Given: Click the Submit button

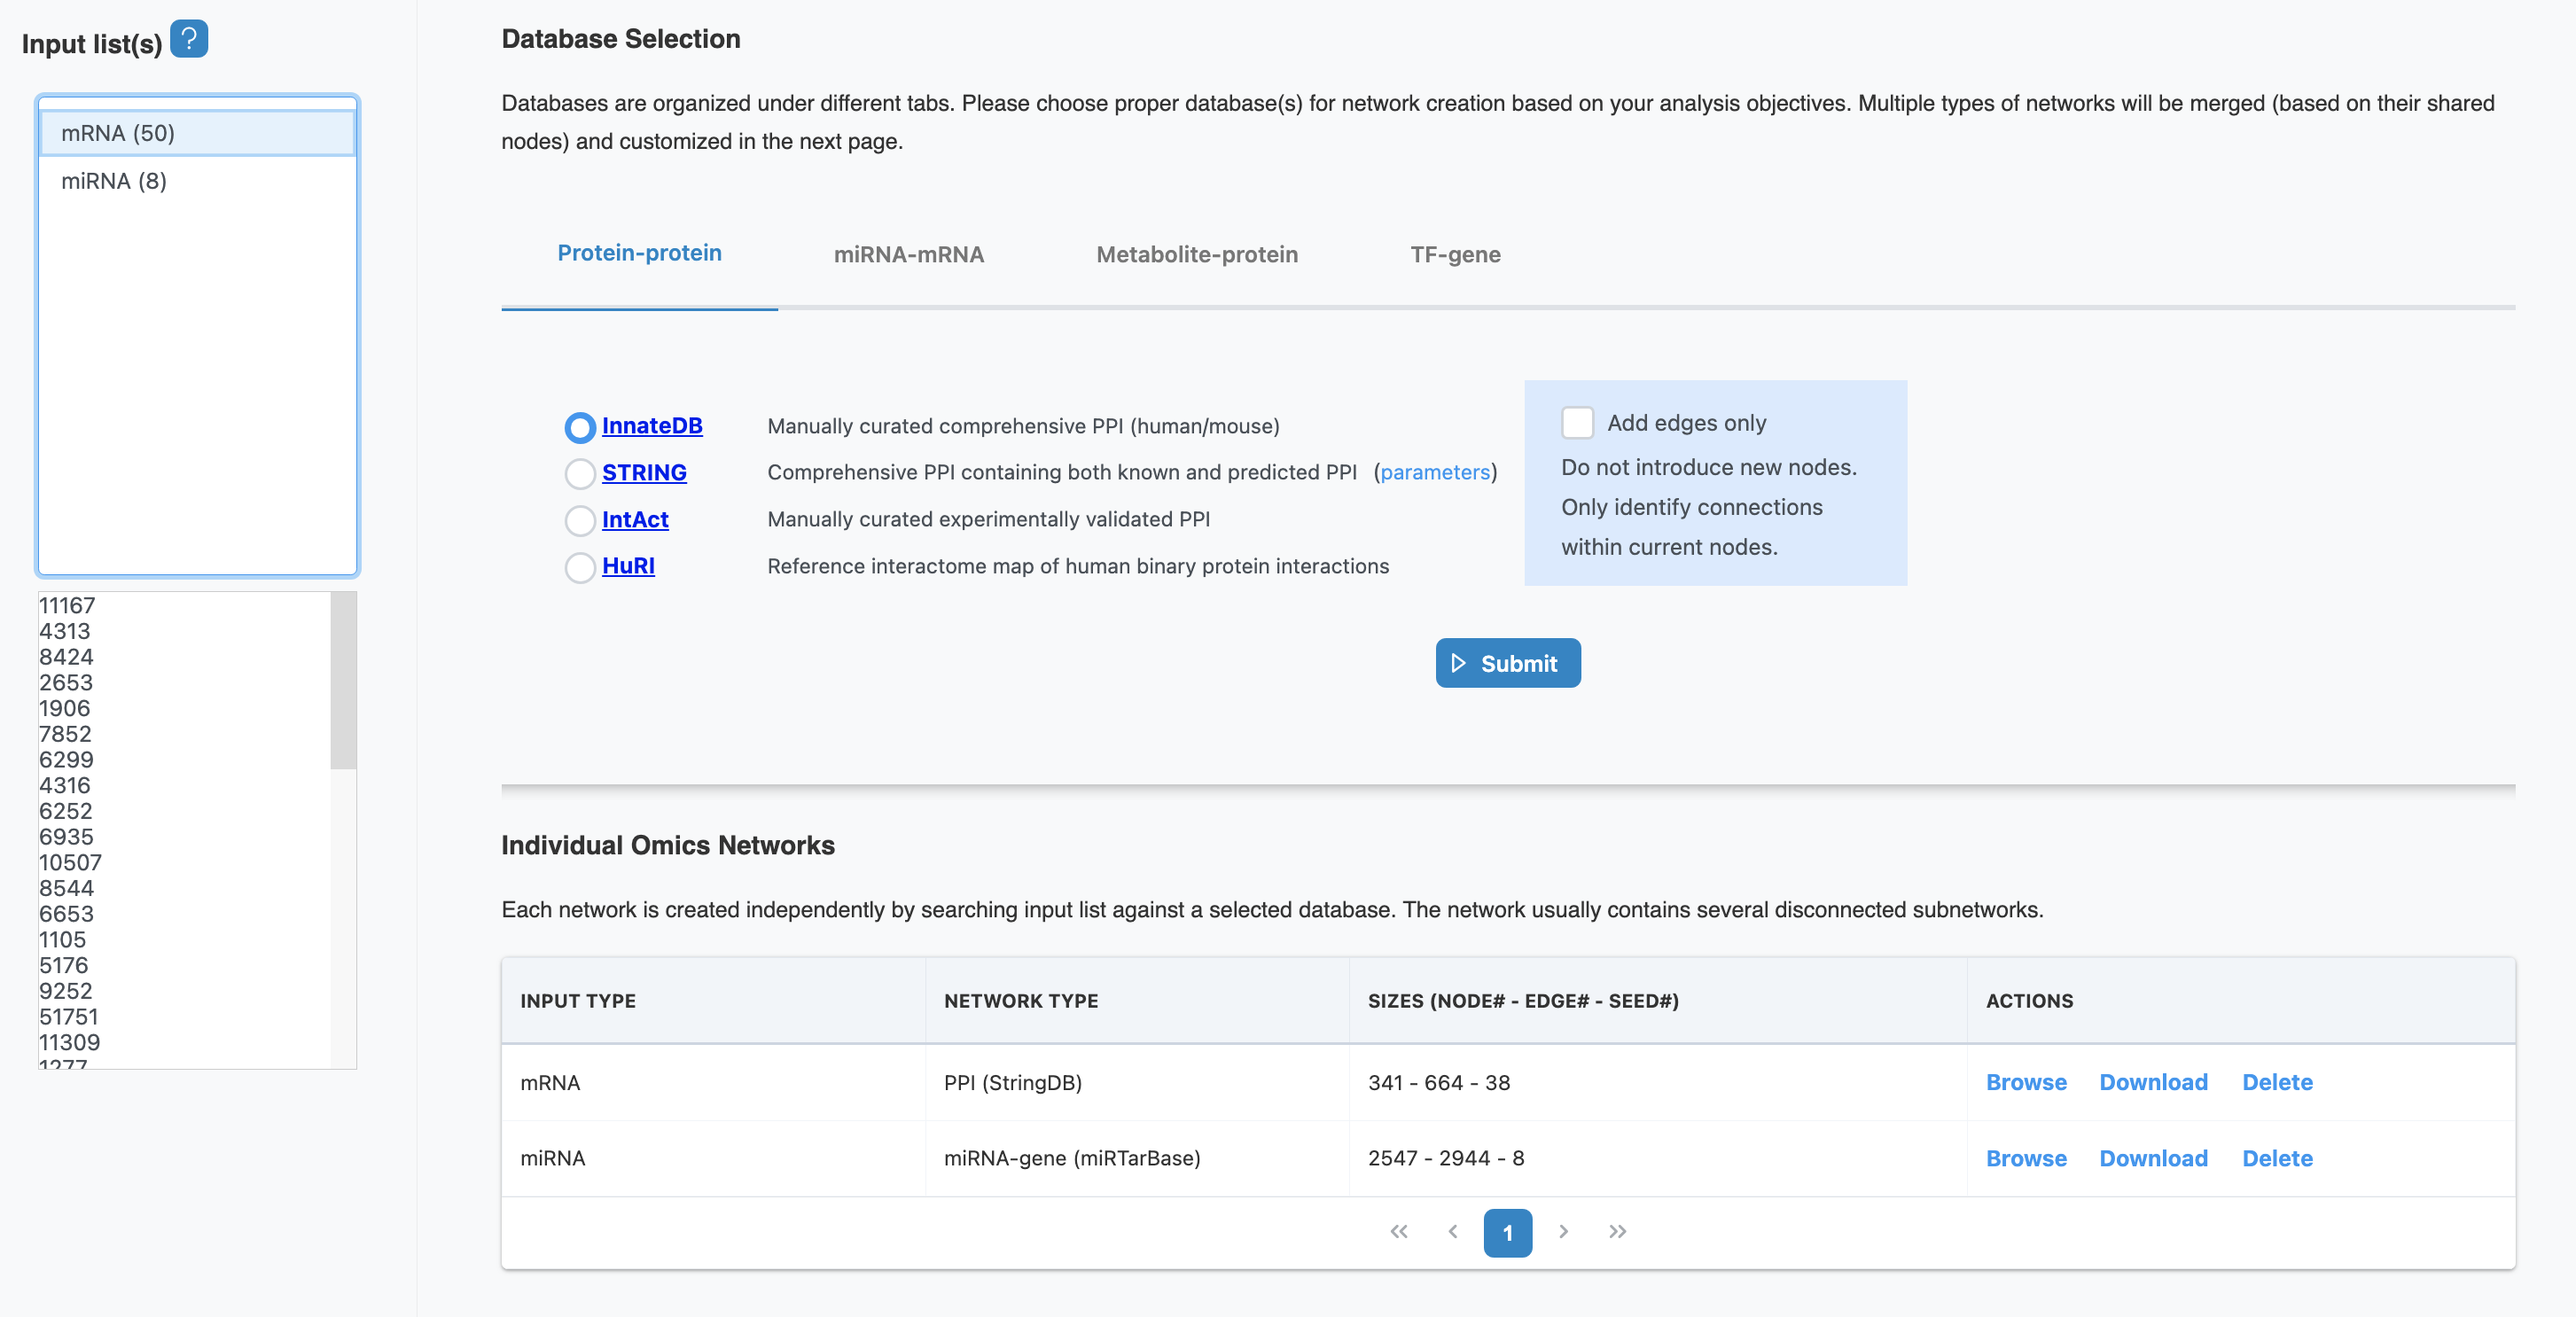Looking at the screenshot, I should click(1508, 662).
